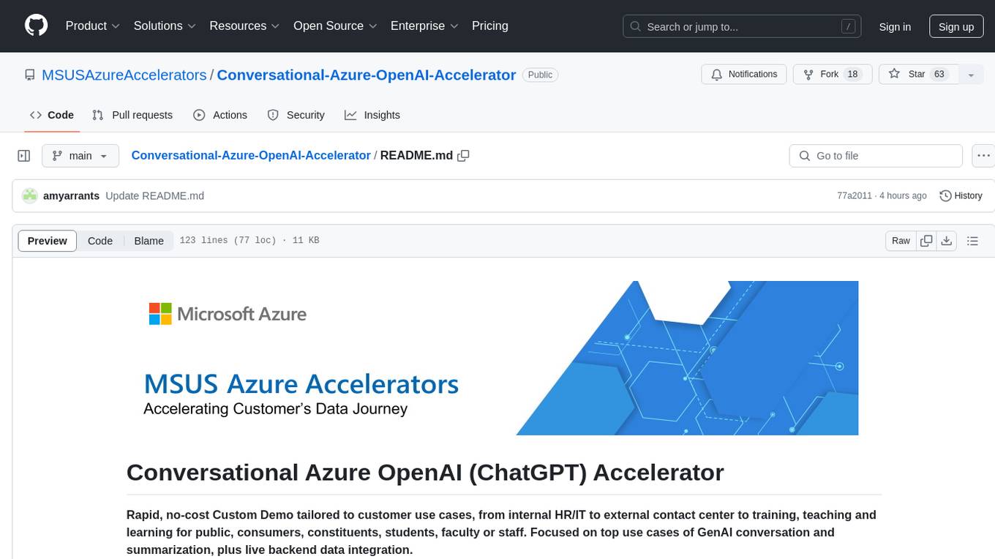Open the main branch selector
Screen dimensions: 995x559
[x=80, y=156]
